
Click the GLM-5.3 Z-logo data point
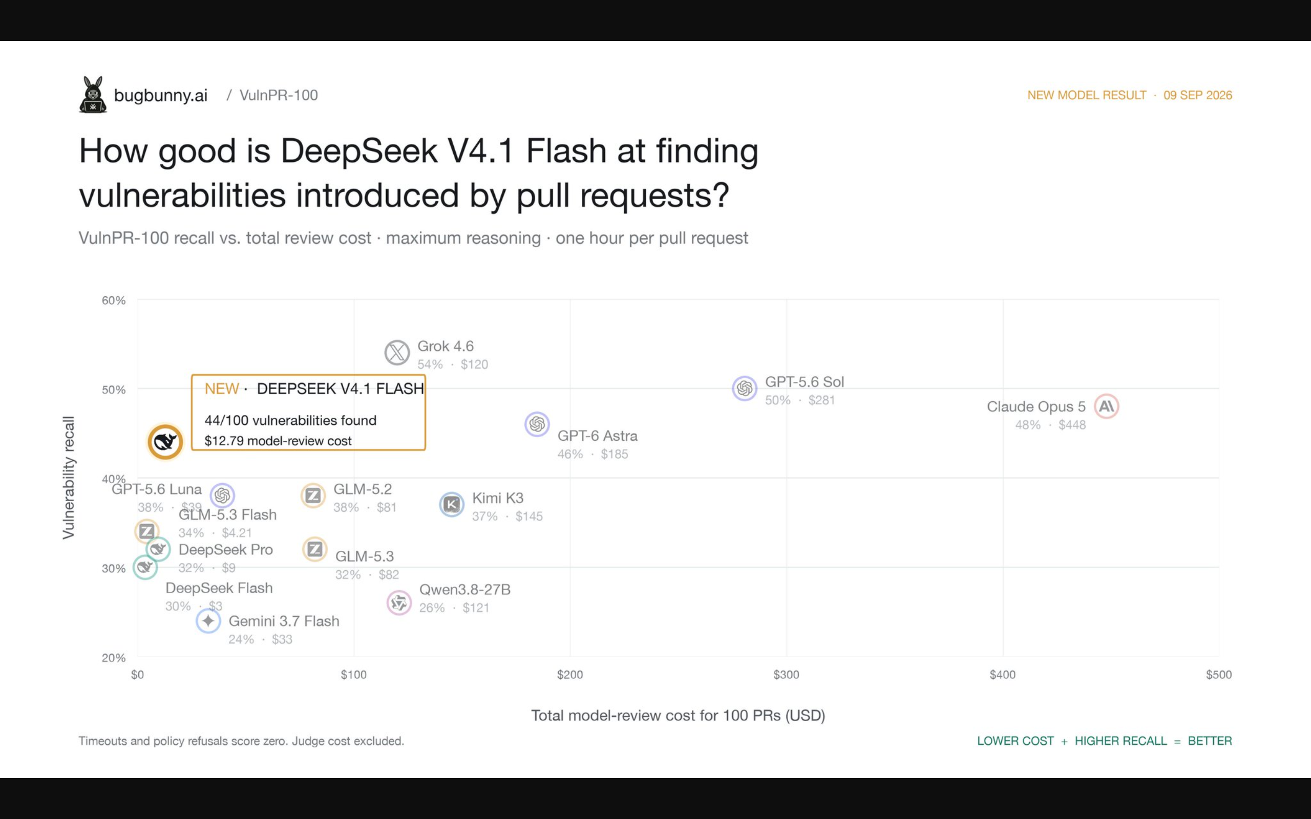point(315,549)
